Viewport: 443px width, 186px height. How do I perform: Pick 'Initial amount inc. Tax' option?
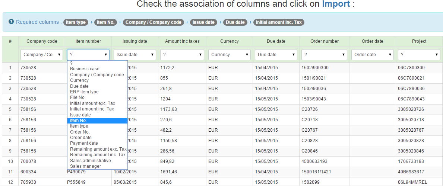92,109
